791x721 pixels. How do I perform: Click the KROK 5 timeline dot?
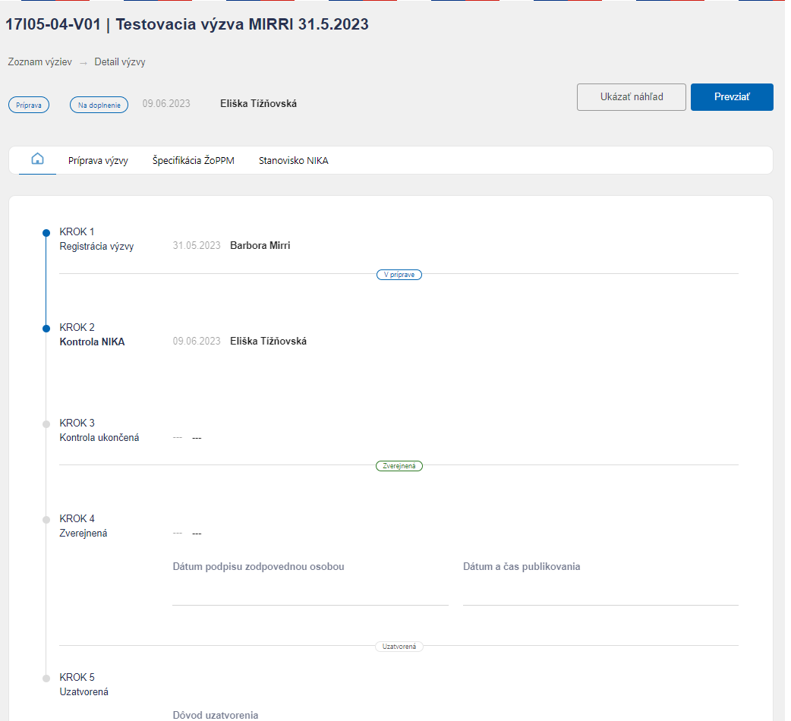click(x=46, y=678)
